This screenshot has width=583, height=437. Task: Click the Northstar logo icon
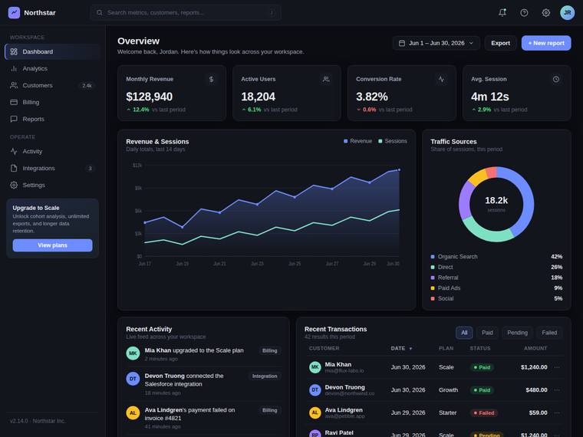click(14, 12)
